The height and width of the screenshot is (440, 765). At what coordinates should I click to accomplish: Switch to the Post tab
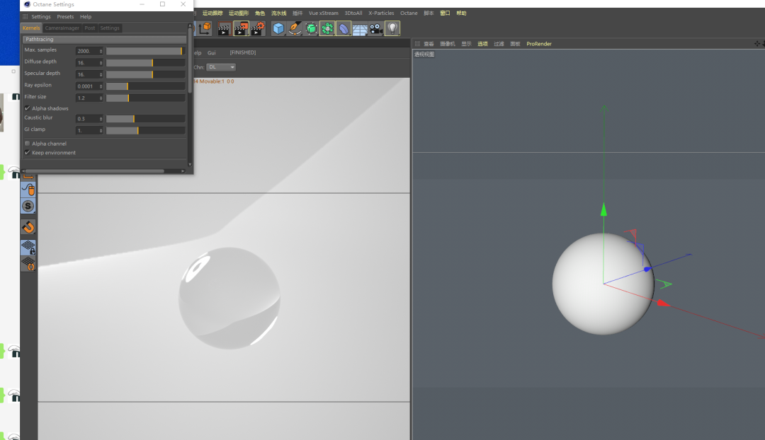tap(89, 28)
